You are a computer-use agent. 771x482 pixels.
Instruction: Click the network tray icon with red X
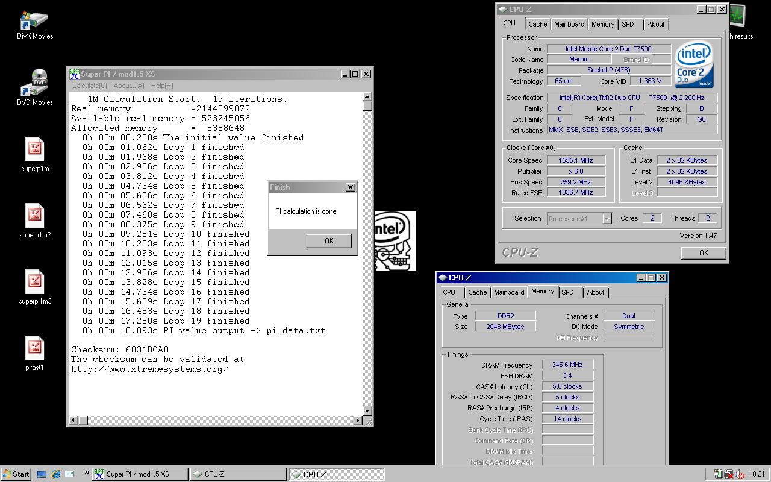(728, 474)
